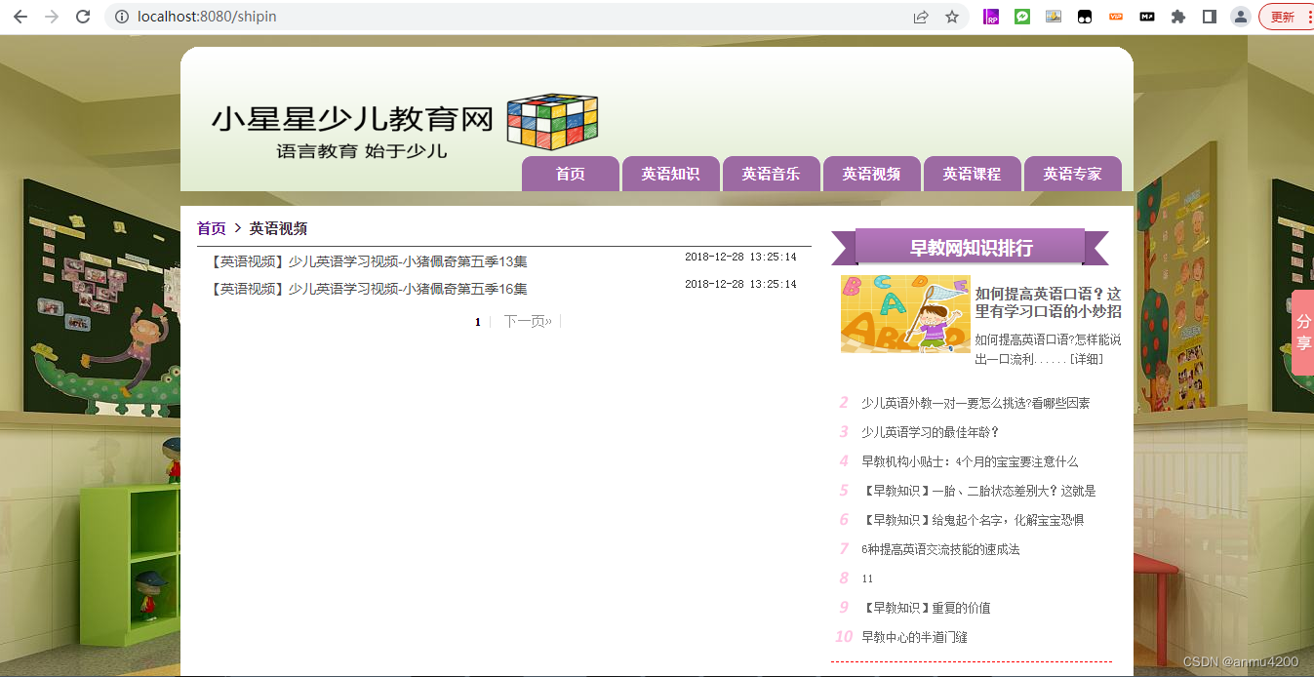The image size is (1314, 677).
Task: Click the pink 分享 share side tab
Action: pos(1303,333)
